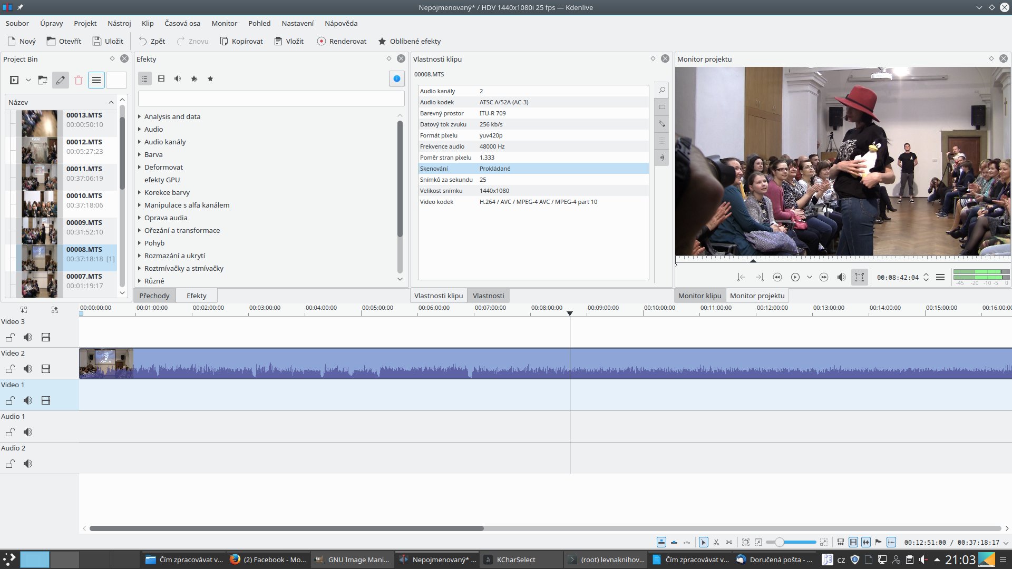Show audio effects filter in Efekty panel
Image resolution: width=1012 pixels, height=569 pixels.
(178, 79)
